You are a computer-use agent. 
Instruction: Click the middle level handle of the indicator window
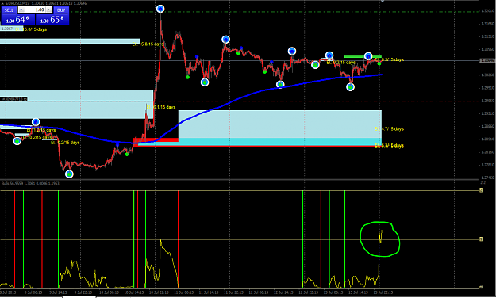coord(481,239)
